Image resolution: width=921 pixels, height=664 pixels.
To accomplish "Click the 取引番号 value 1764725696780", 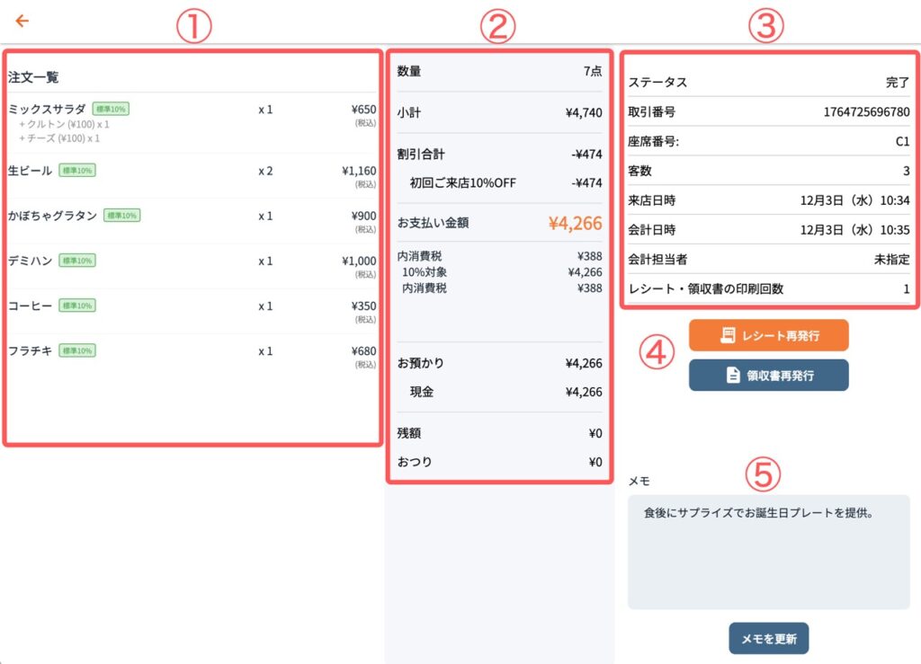I will click(866, 112).
